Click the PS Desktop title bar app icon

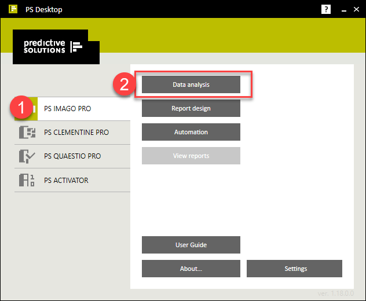13,9
